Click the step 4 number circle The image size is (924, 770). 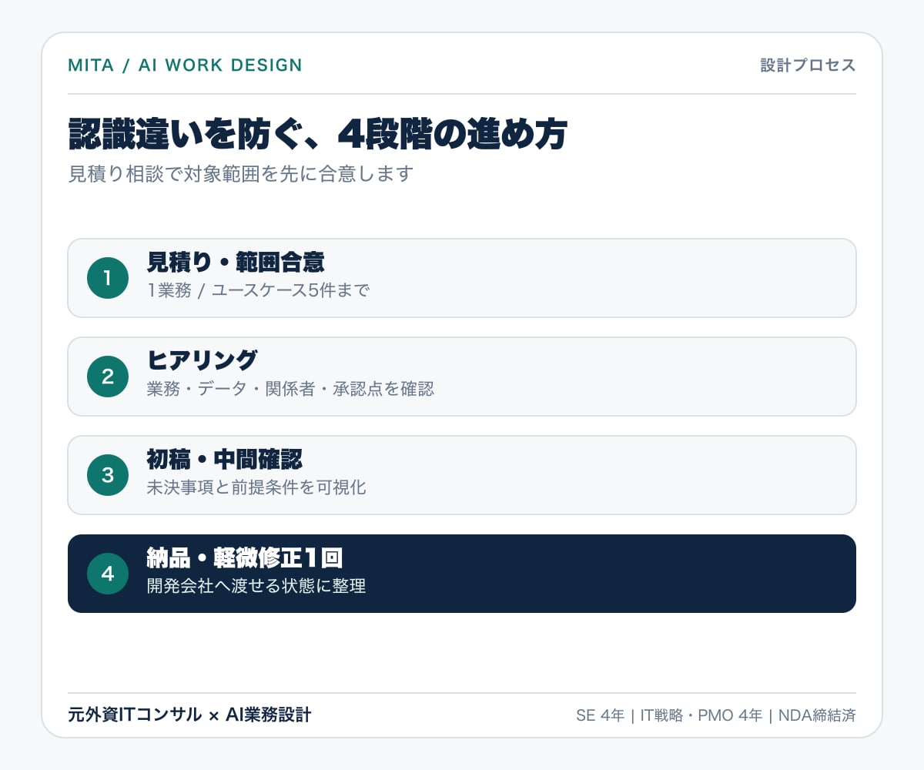[x=108, y=574]
